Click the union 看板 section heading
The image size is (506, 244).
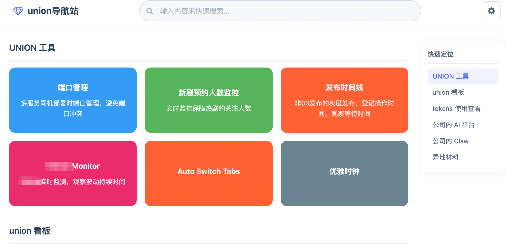tap(30, 230)
